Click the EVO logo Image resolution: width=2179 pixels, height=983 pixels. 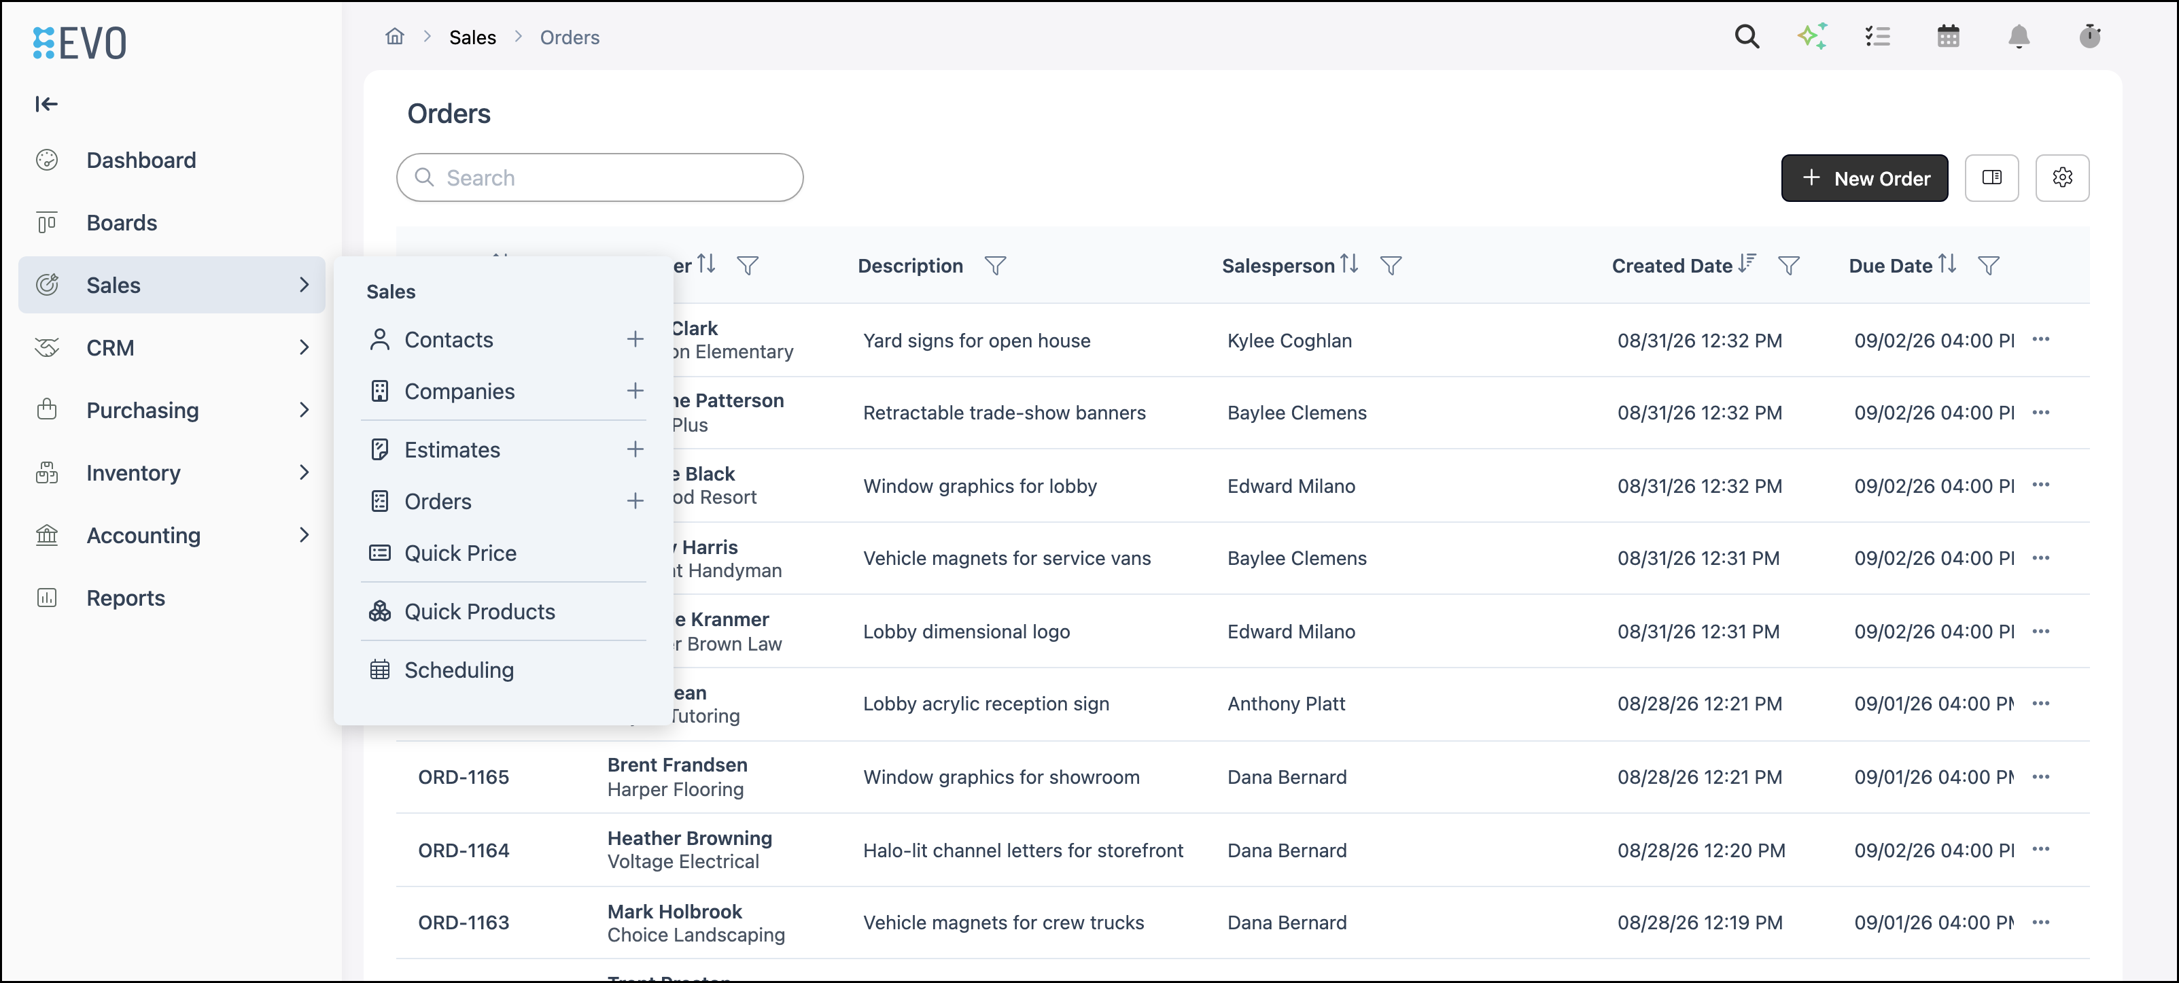pyautogui.click(x=80, y=42)
